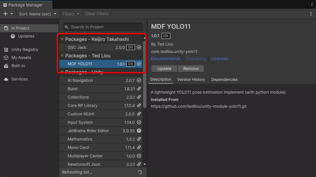316x177 pixels.
Task: Collapse the Packages - Keijiro Takahashi group
Action: point(62,39)
